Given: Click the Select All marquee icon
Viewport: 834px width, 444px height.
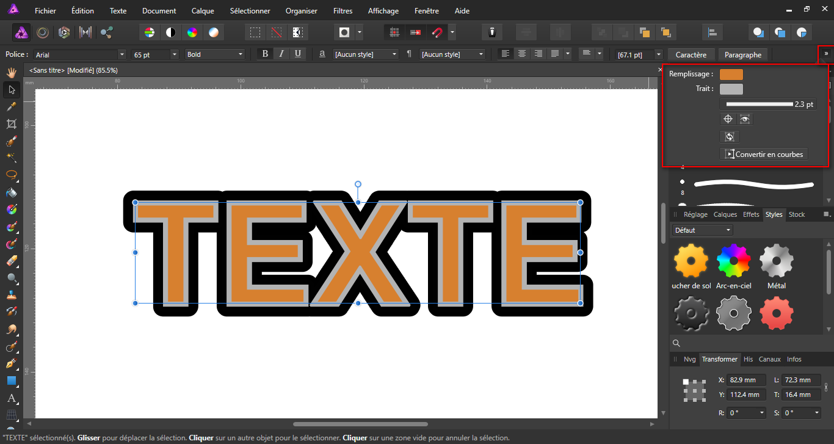Looking at the screenshot, I should (x=256, y=32).
